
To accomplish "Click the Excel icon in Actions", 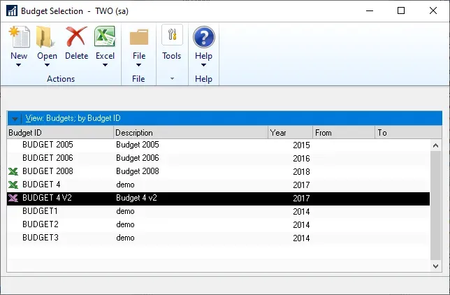I will (x=105, y=37).
